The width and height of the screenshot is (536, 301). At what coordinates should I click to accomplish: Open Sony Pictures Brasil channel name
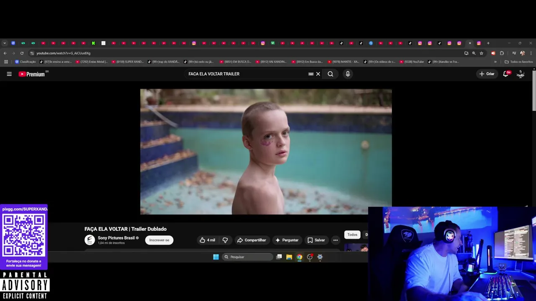pos(116,238)
